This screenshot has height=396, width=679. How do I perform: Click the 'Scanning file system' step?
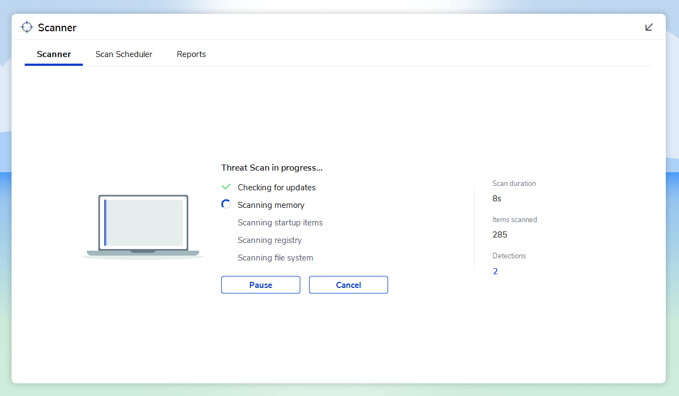coord(276,258)
